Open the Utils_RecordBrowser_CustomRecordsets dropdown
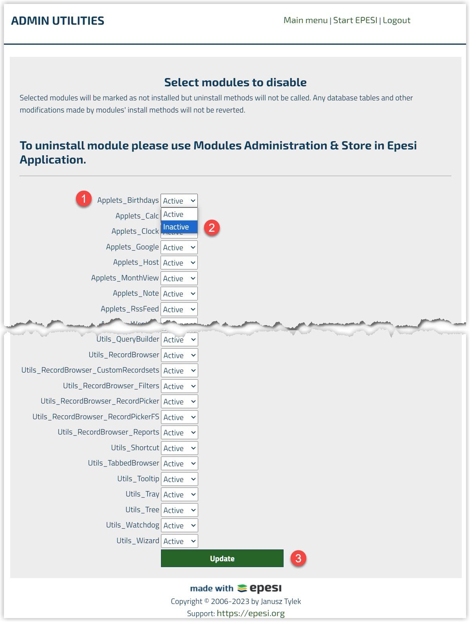This screenshot has height=622, width=470. pyautogui.click(x=179, y=371)
